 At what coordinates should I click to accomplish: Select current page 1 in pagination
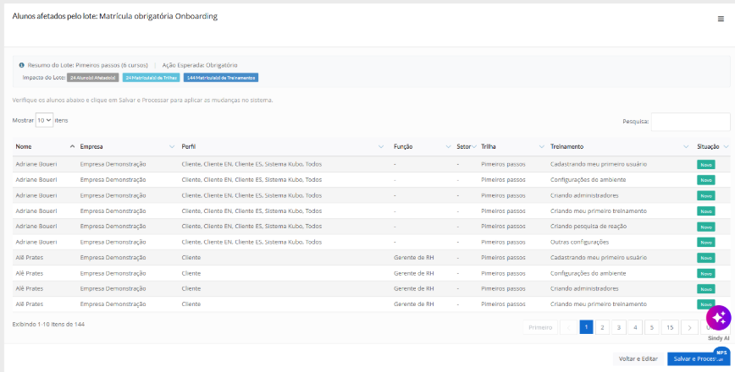point(587,327)
